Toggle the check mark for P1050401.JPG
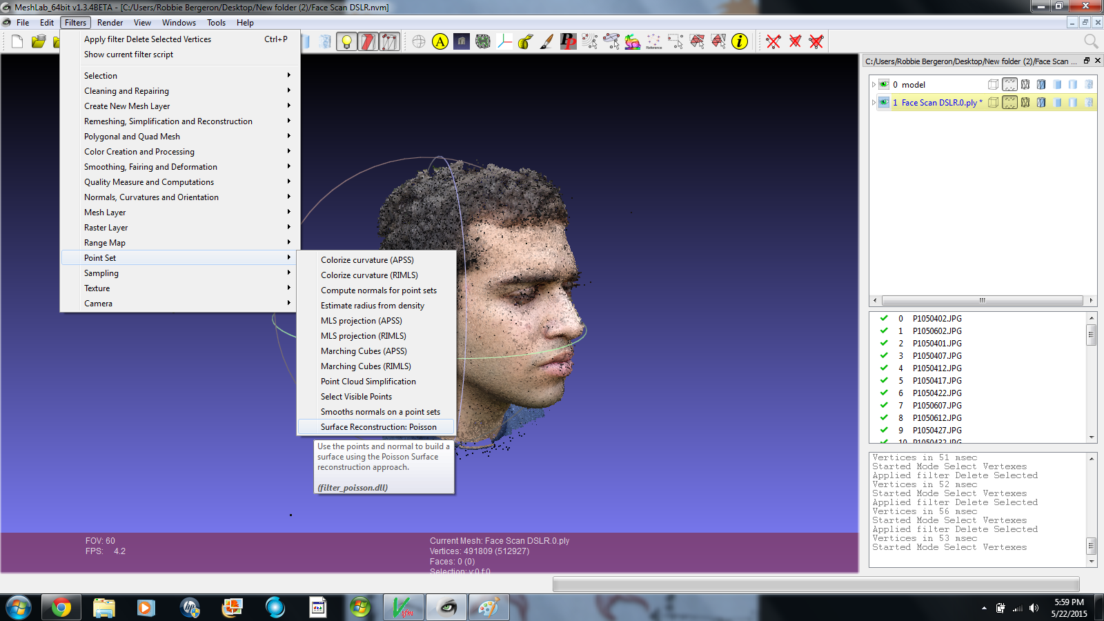This screenshot has height=621, width=1104. click(x=884, y=343)
